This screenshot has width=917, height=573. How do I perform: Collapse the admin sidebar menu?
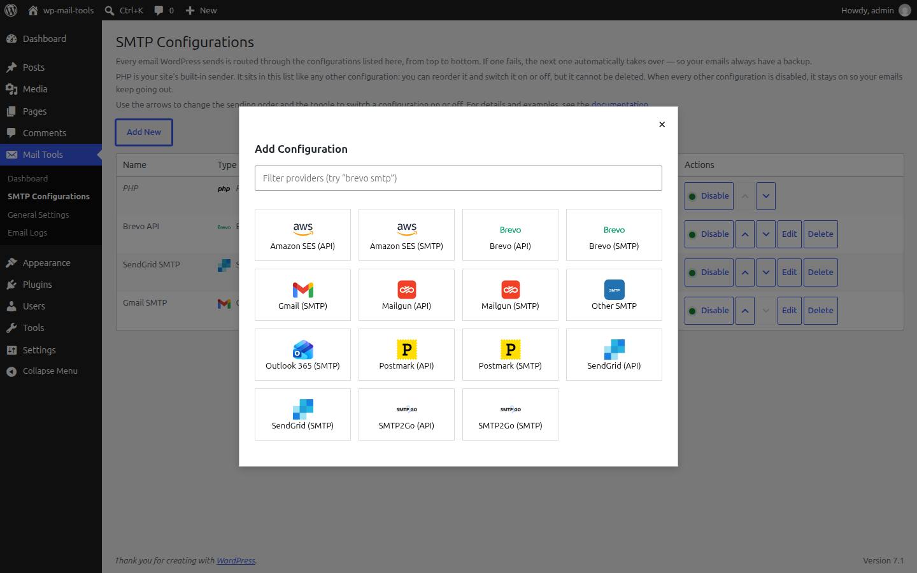pyautogui.click(x=51, y=371)
